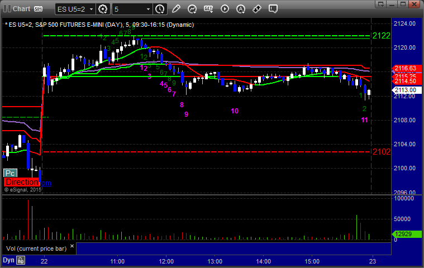The image size is (424, 268).
Task: Click the 2114.50 red price marker
Action: point(407,81)
